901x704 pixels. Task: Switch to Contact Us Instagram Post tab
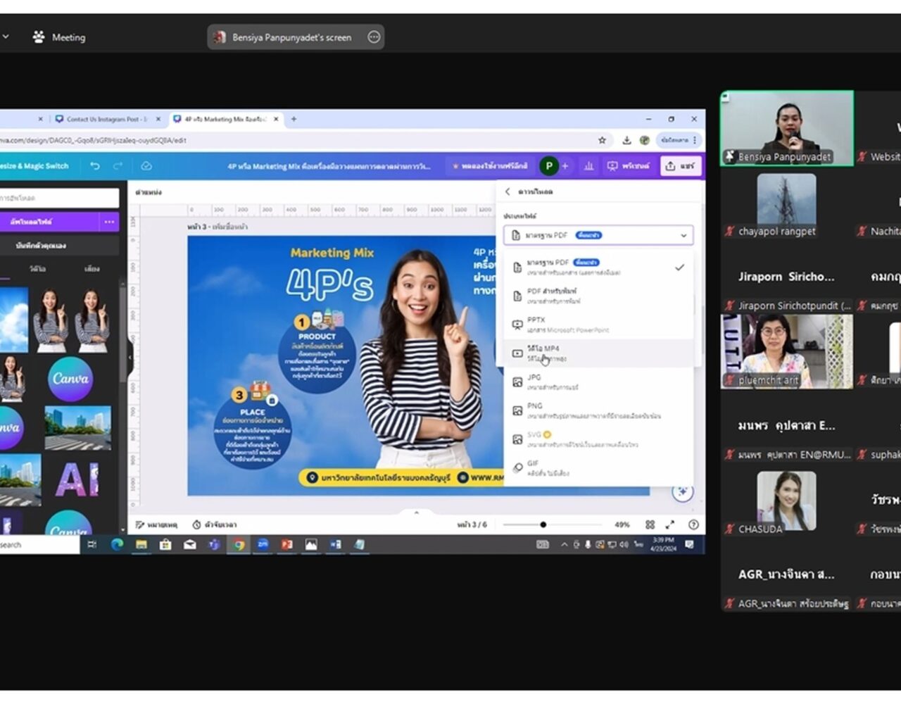(107, 119)
